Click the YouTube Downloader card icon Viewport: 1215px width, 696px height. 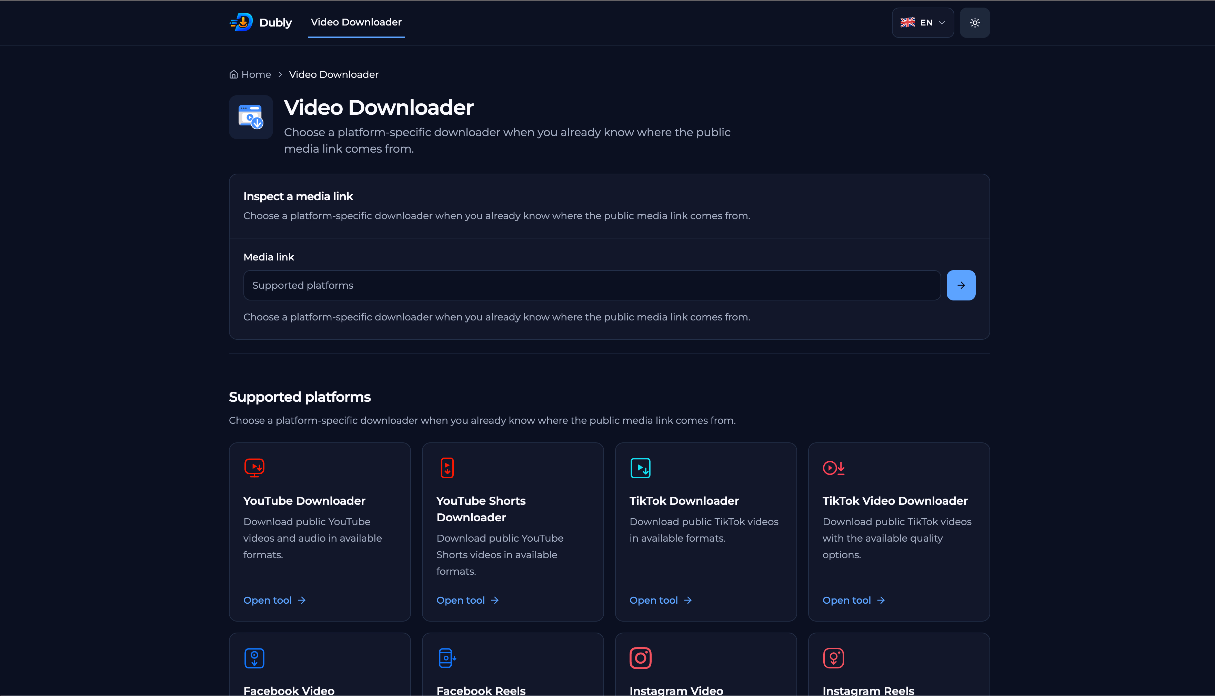(254, 468)
